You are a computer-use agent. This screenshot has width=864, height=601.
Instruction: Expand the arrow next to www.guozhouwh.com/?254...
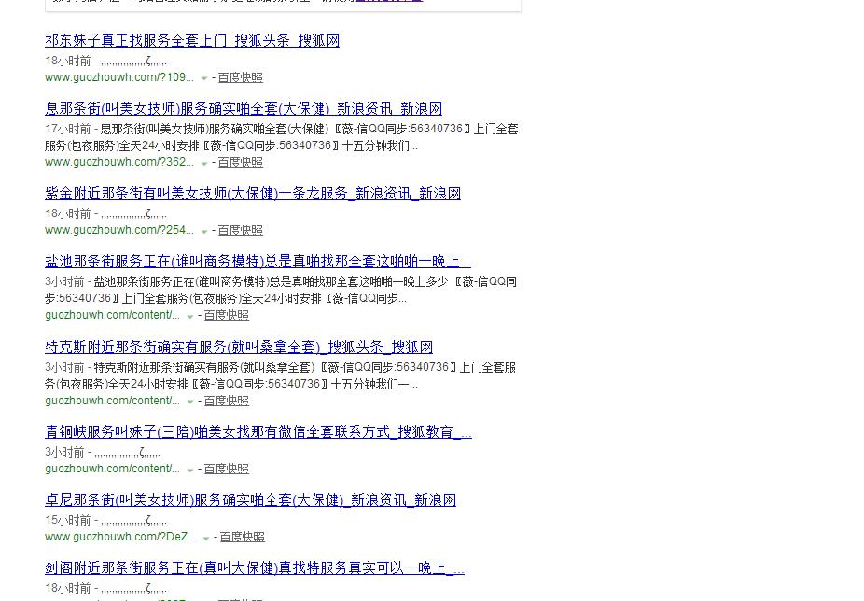204,231
